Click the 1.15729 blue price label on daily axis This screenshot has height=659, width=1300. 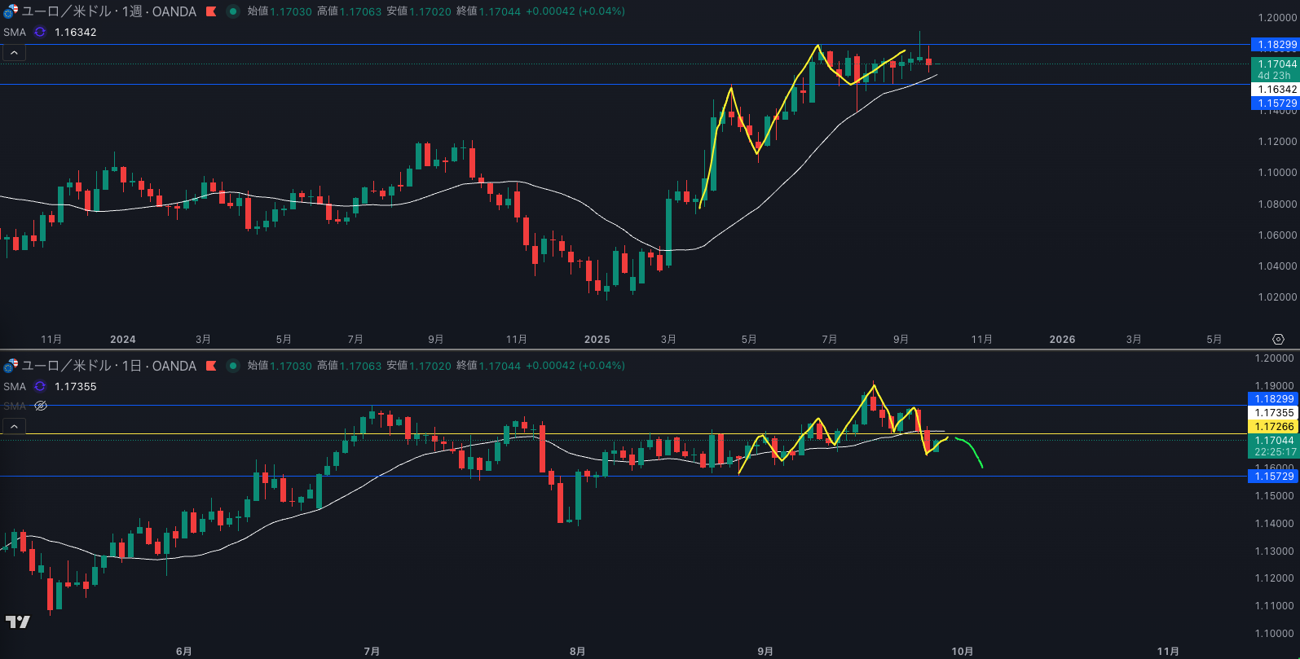[1275, 476]
